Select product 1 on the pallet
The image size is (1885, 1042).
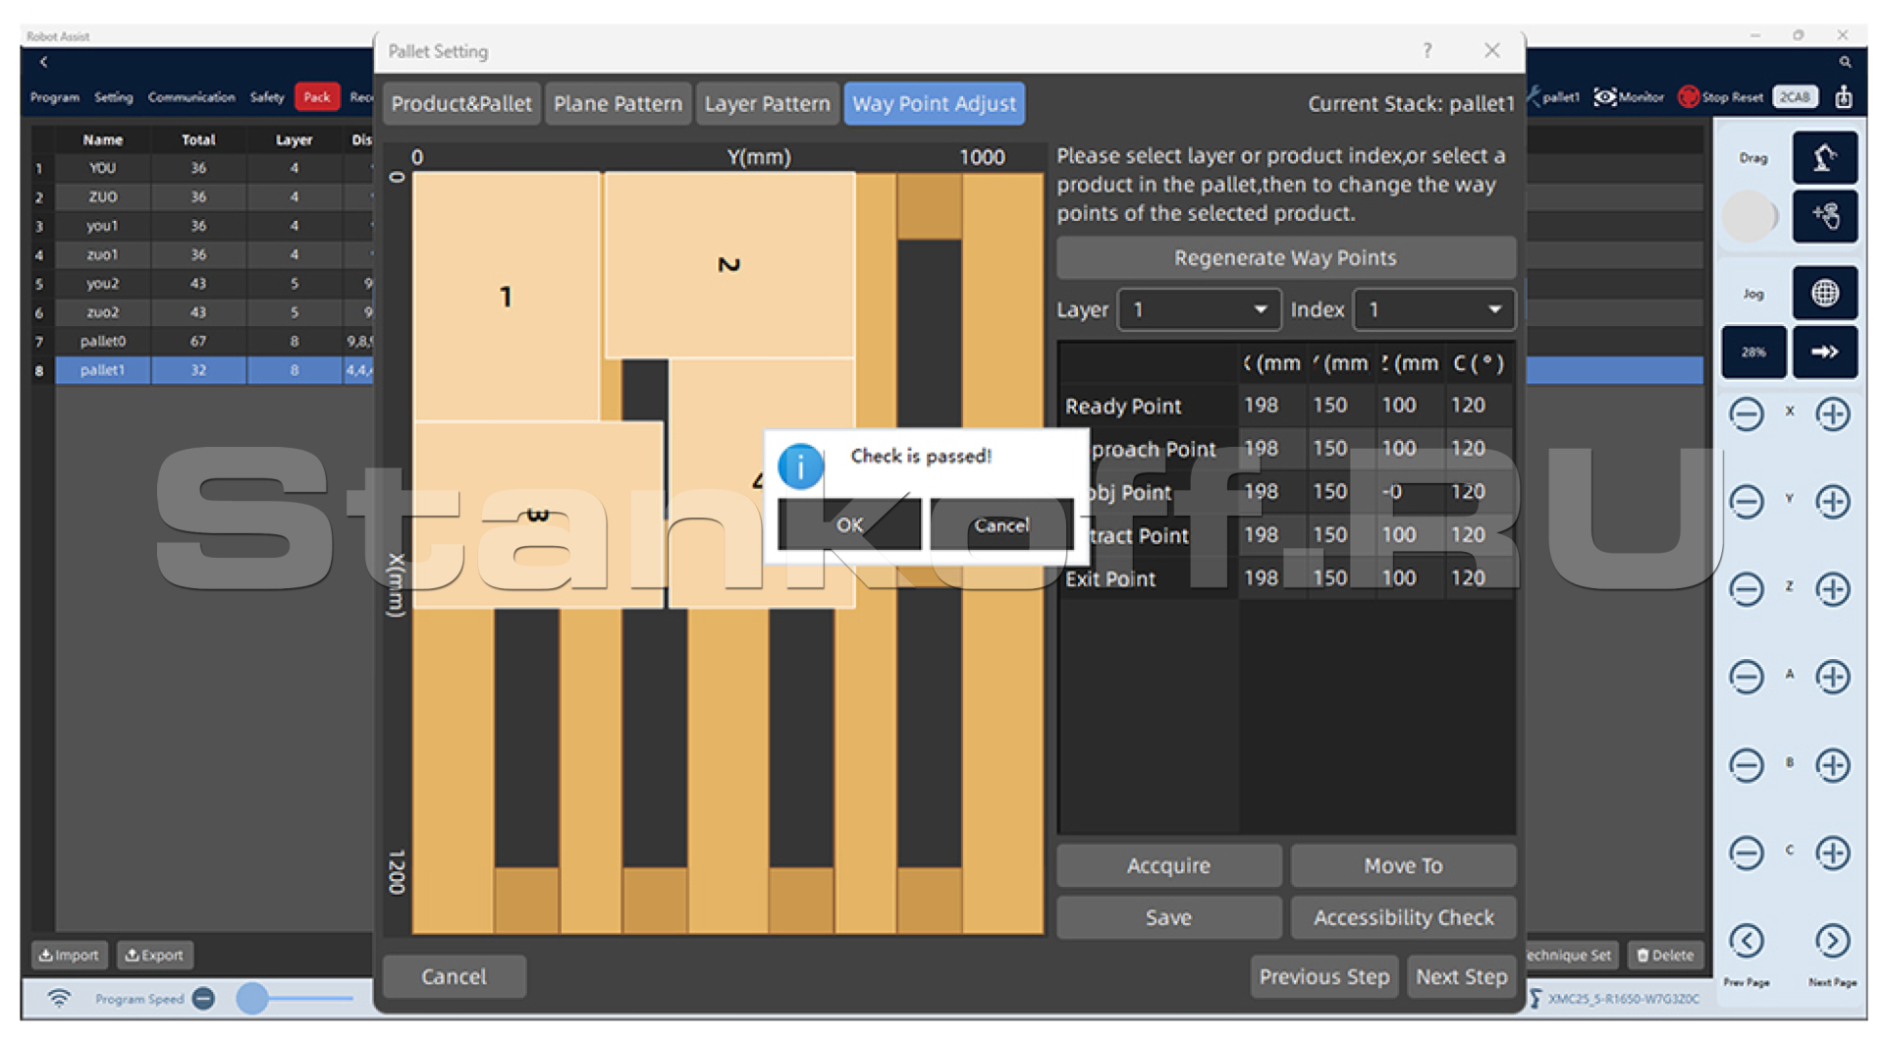click(506, 297)
